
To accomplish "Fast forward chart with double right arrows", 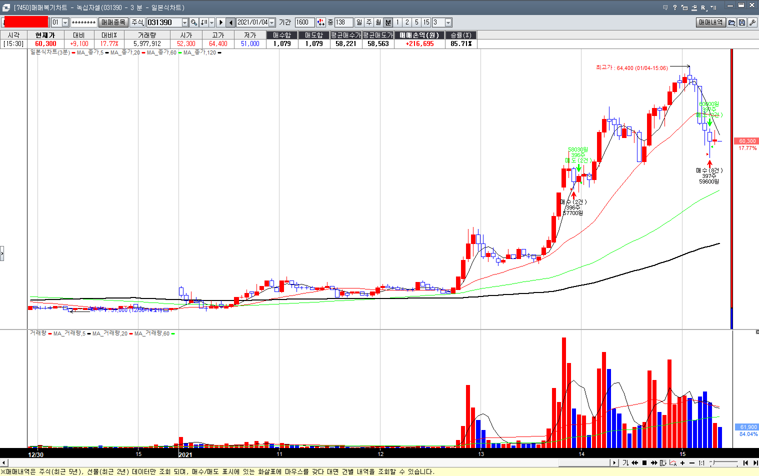I will (654, 463).
